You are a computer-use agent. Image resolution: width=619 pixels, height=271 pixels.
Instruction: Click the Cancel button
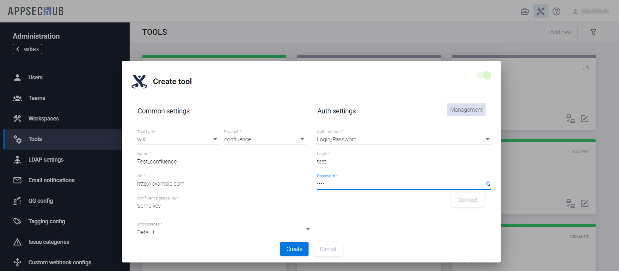tap(328, 249)
